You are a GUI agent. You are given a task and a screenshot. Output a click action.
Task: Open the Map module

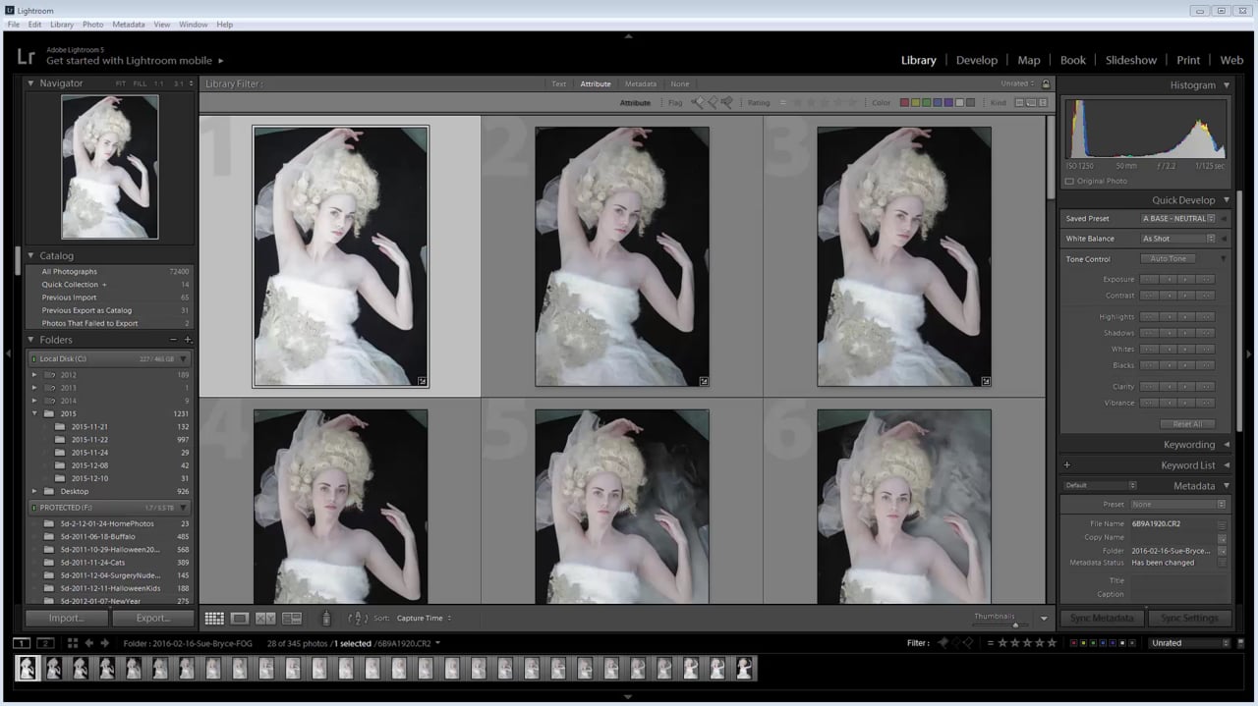point(1029,60)
